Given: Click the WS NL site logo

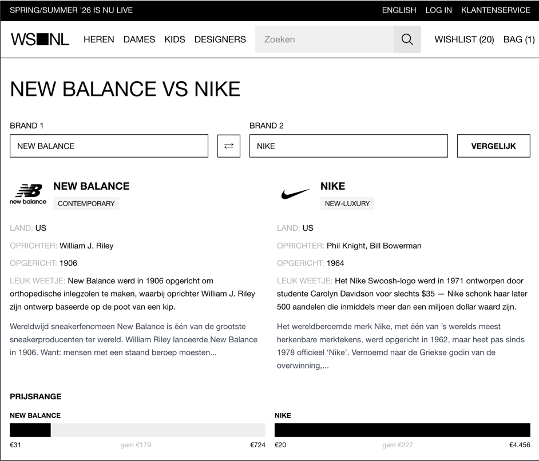Looking at the screenshot, I should [39, 39].
